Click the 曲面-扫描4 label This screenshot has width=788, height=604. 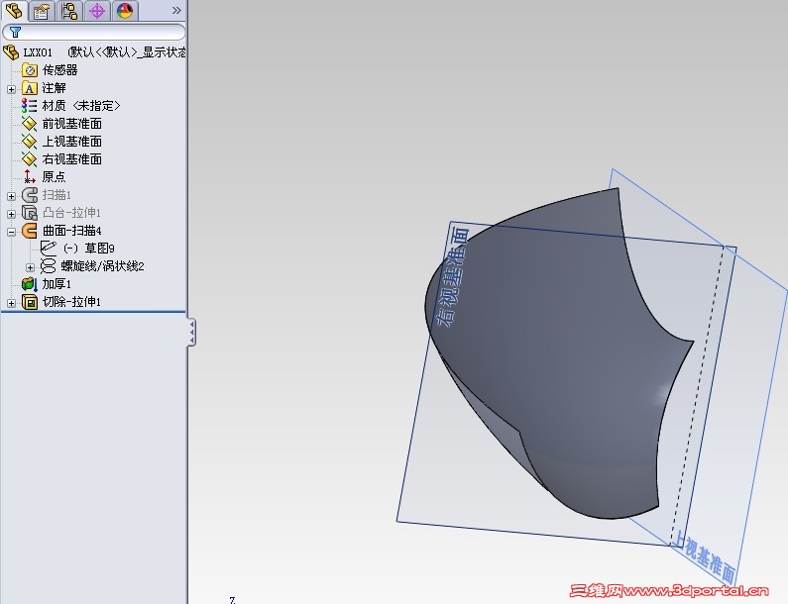click(72, 231)
